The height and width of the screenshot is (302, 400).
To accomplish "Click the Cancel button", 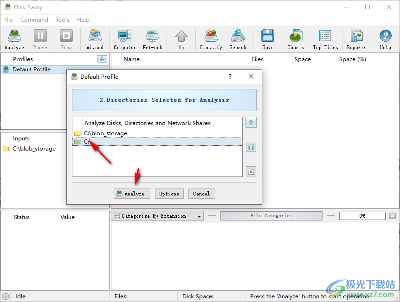I will point(201,194).
